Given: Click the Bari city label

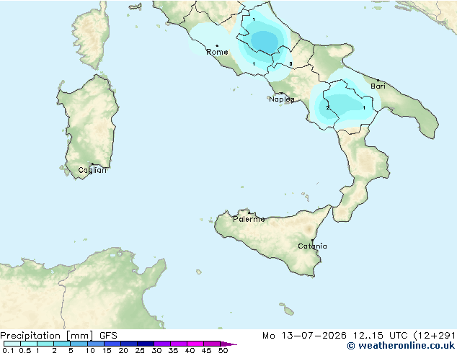Looking at the screenshot, I should [378, 86].
